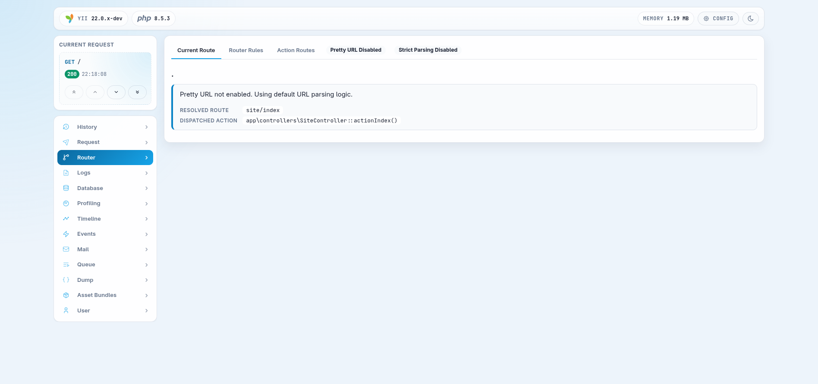Open the Timeline menu item

[105, 219]
